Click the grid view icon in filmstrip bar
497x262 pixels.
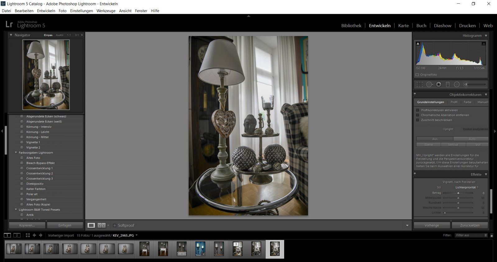pos(28,235)
